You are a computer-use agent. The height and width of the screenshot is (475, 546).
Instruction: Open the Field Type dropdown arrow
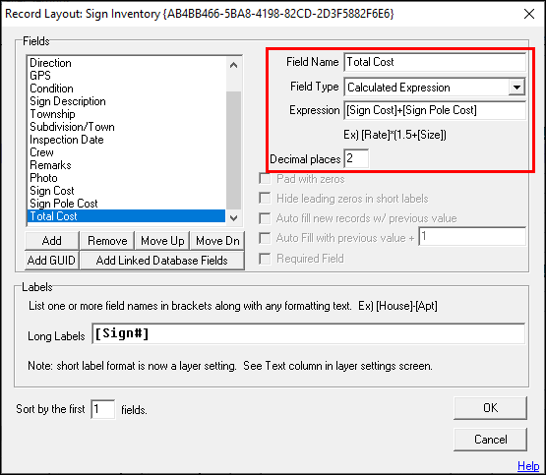pos(516,87)
